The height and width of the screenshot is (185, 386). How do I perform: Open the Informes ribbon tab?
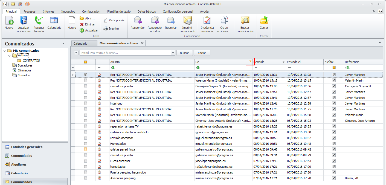click(48, 11)
